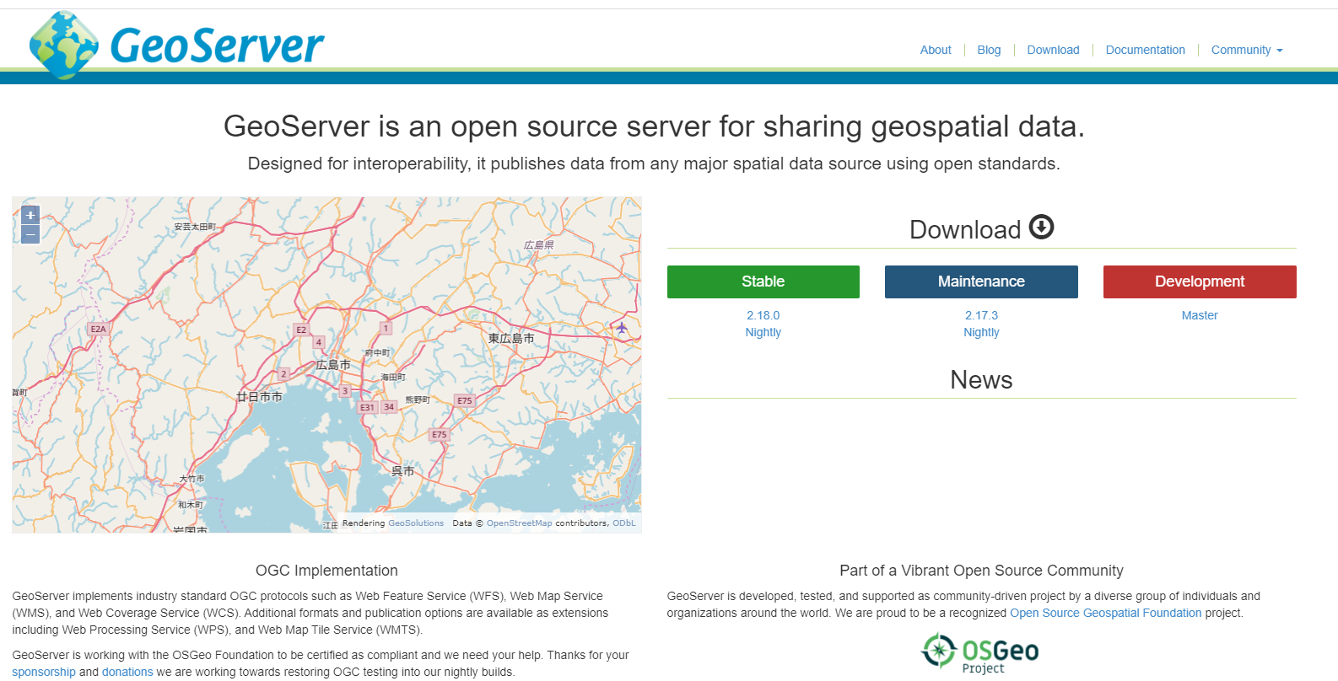Click the ODbL license link
1338x681 pixels.
(624, 523)
